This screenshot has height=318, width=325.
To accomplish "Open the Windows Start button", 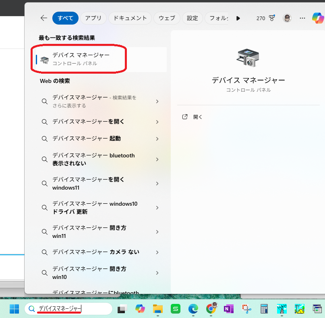I will point(14,309).
